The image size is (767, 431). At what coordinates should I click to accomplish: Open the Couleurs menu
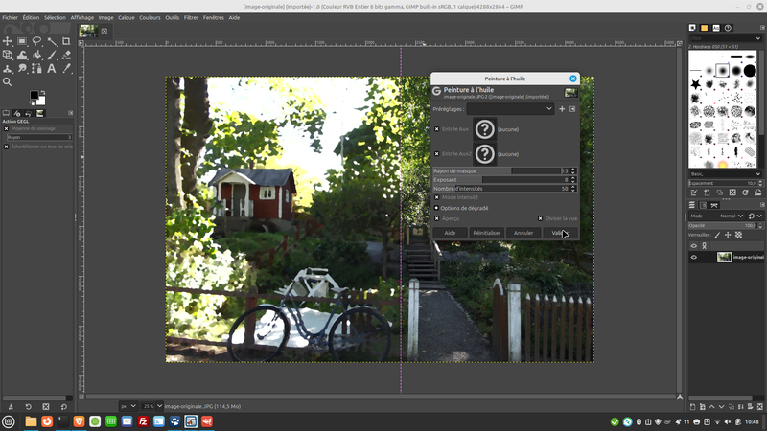[x=150, y=17]
